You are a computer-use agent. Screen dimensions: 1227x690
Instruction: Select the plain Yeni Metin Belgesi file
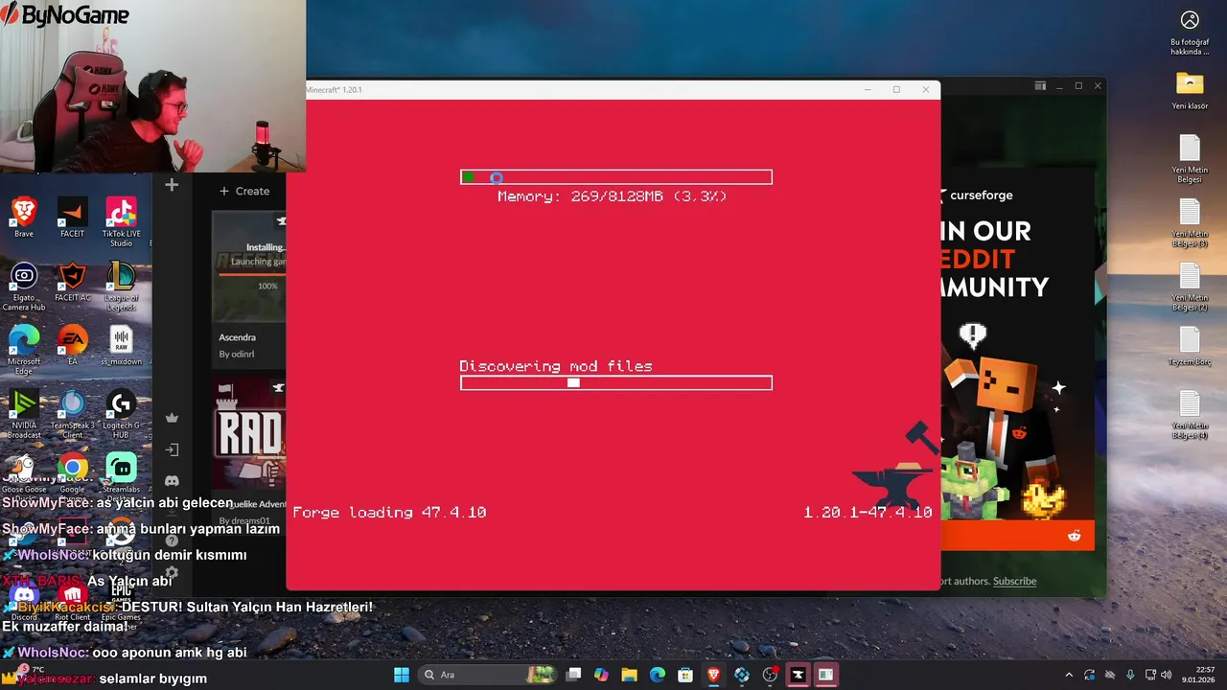click(x=1190, y=159)
